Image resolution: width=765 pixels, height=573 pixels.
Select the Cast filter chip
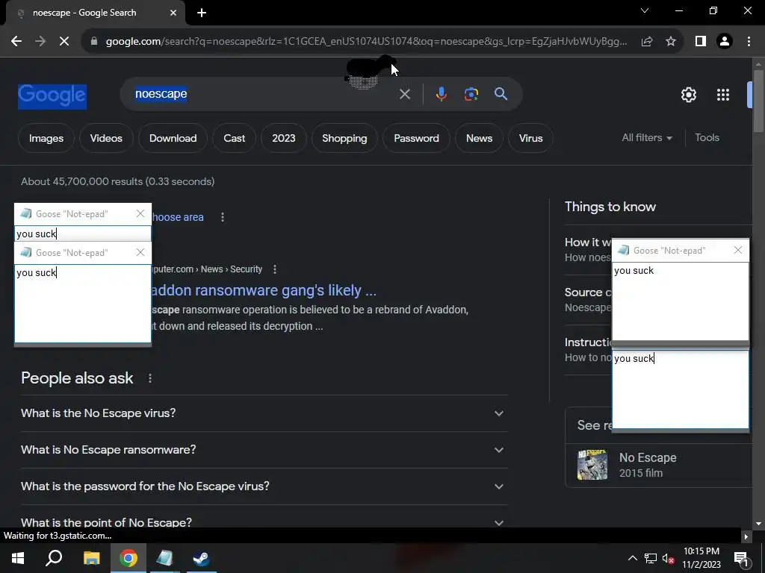(x=234, y=138)
